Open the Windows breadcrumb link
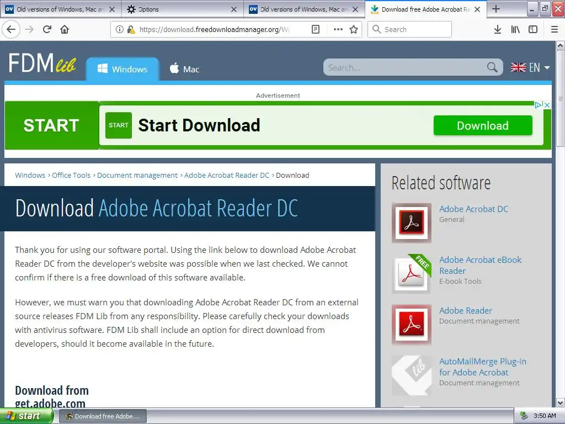565x424 pixels. point(30,175)
